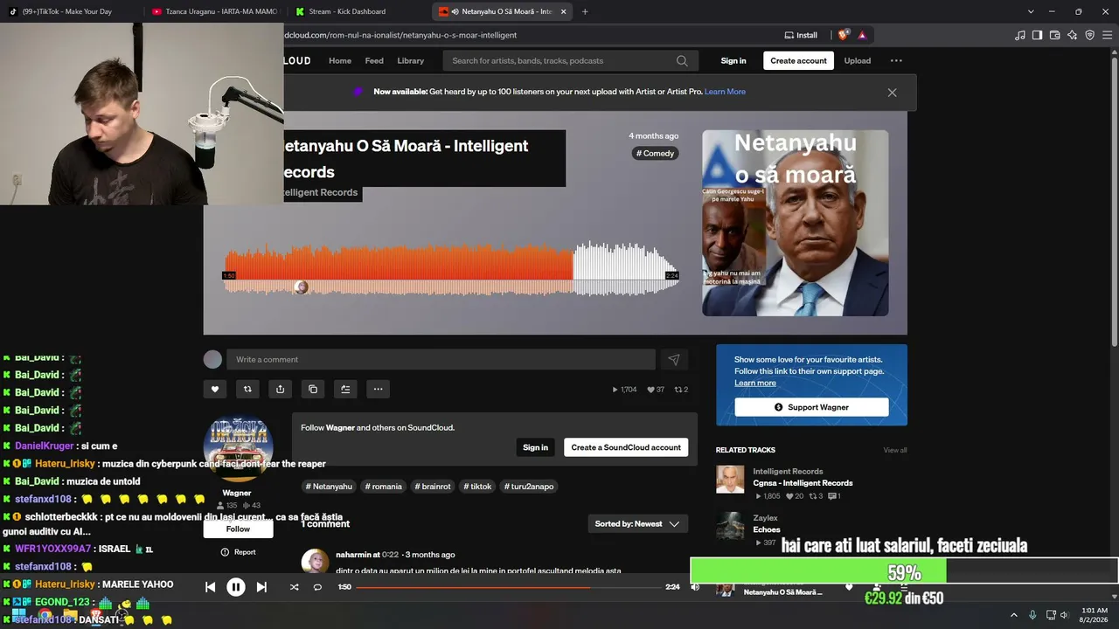The width and height of the screenshot is (1119, 629).
Task: Go to SoundCloud Home
Action: 340,61
